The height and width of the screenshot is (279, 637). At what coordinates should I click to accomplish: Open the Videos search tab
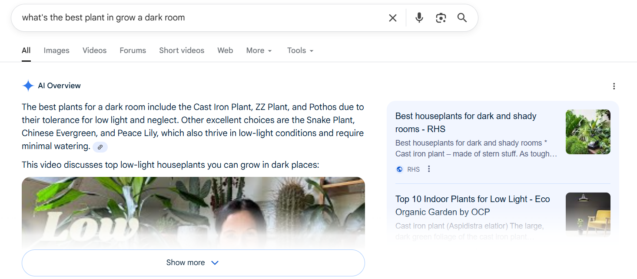tap(94, 50)
